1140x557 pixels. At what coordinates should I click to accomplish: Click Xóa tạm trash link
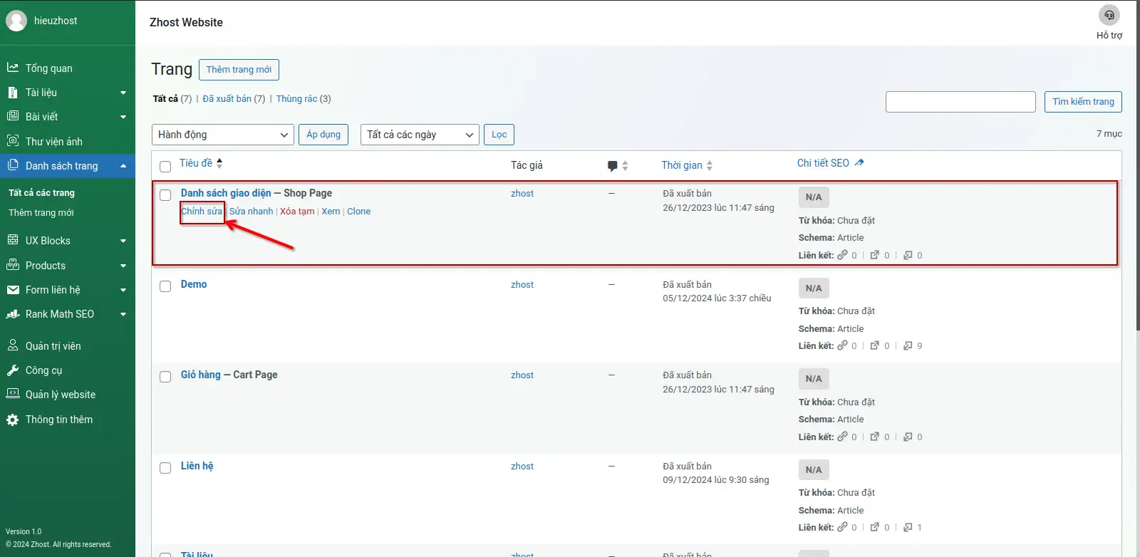click(297, 212)
